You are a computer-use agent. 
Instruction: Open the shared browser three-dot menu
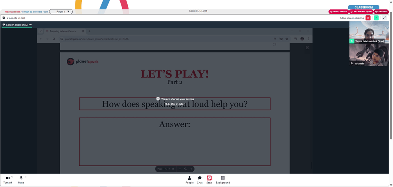coord(309,39)
